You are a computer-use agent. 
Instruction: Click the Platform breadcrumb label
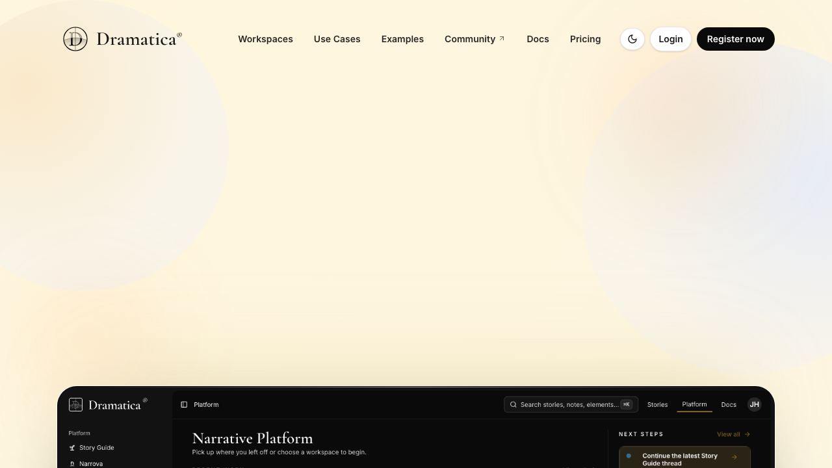point(206,404)
